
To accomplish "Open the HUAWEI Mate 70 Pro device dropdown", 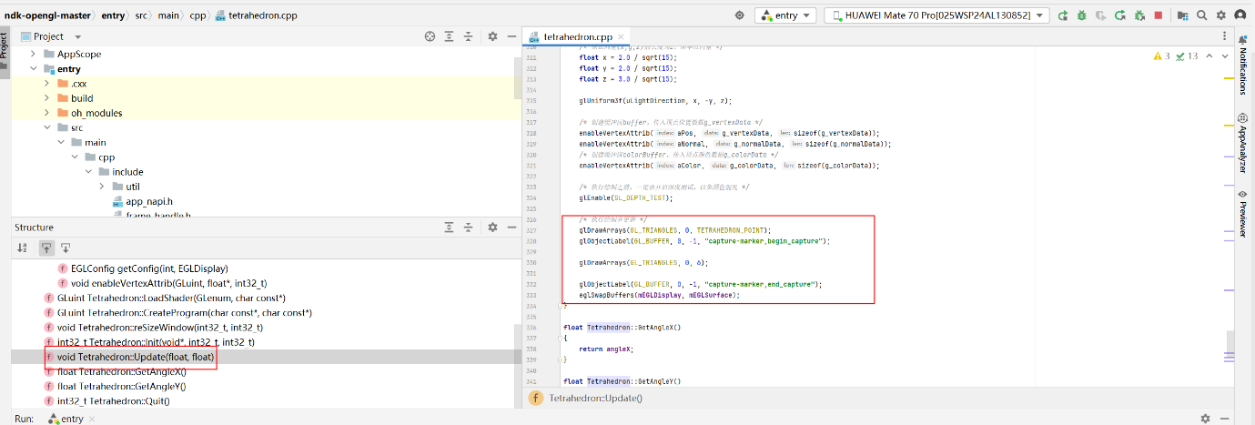I will (936, 15).
